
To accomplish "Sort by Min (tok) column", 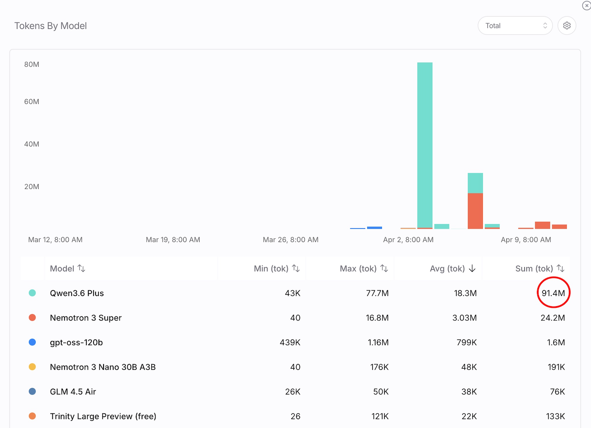I will click(296, 268).
